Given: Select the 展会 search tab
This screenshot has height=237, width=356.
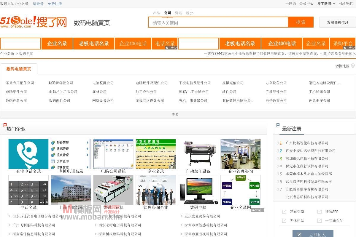Looking at the screenshot, I should [189, 13].
